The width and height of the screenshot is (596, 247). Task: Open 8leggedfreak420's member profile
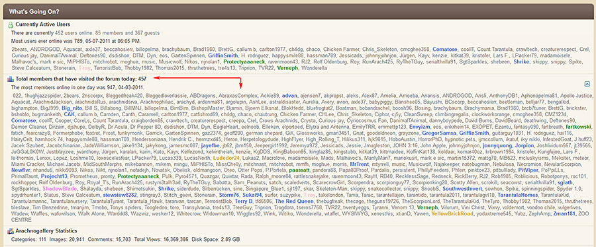point(125,96)
